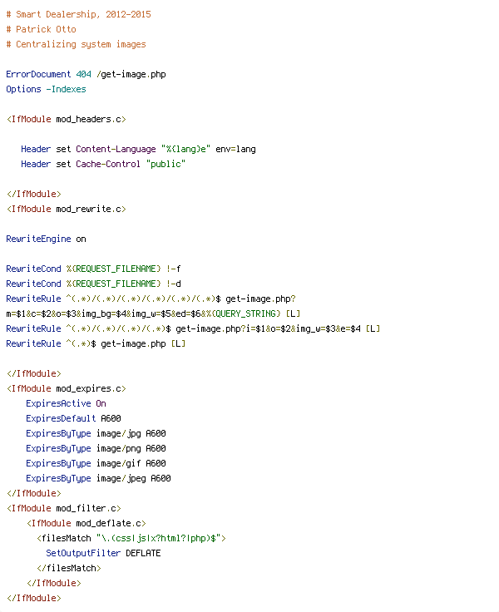Screen dimensions: 499x612
Task: Click the six-group RewriteRule pattern
Action: 143,299
